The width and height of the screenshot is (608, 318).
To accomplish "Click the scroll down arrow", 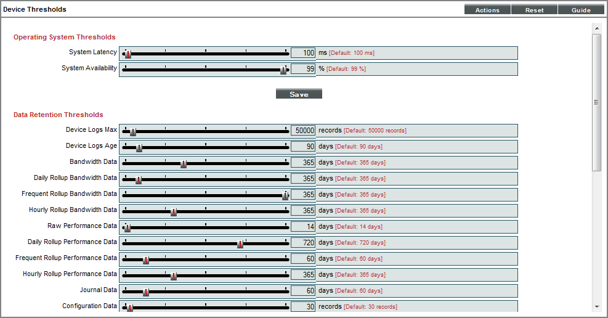I will (x=596, y=306).
